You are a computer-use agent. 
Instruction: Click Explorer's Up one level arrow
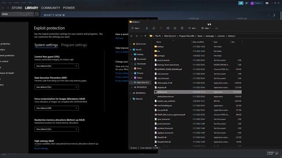pos(145,36)
